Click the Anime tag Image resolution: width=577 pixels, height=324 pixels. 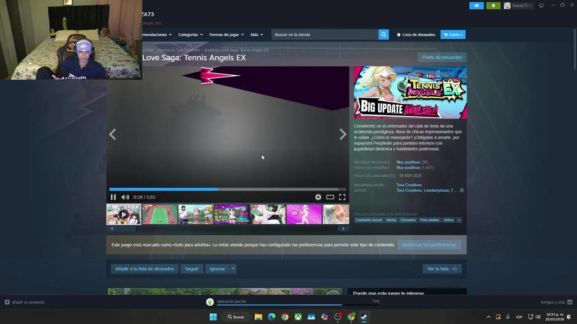(449, 220)
